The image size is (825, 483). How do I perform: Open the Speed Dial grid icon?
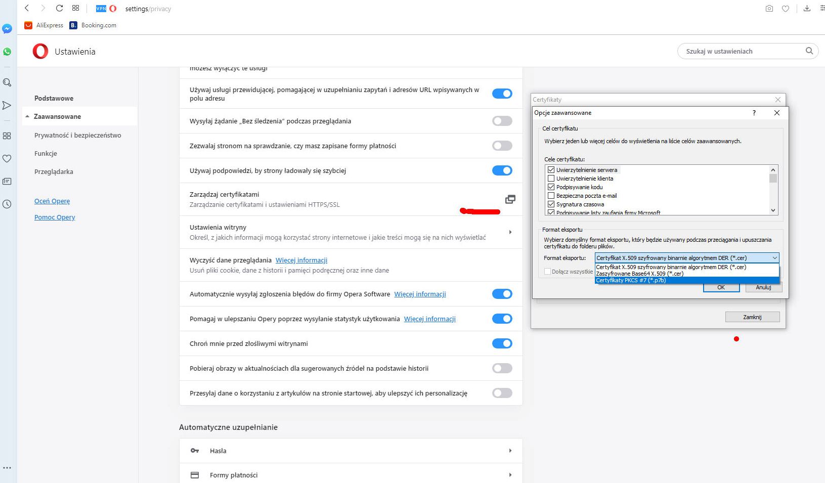tap(76, 8)
